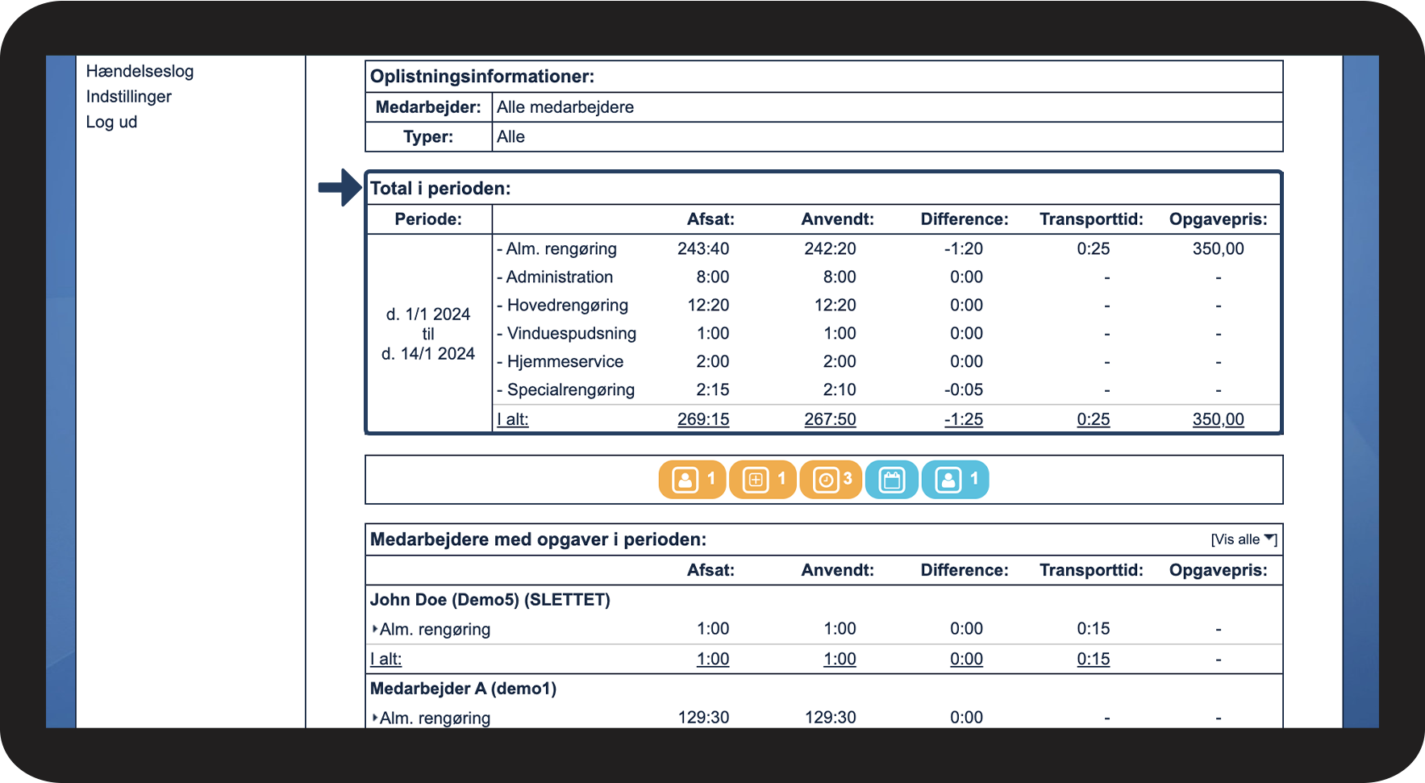Click total Difference value -1:25
The height and width of the screenshot is (783, 1425).
[x=964, y=419]
